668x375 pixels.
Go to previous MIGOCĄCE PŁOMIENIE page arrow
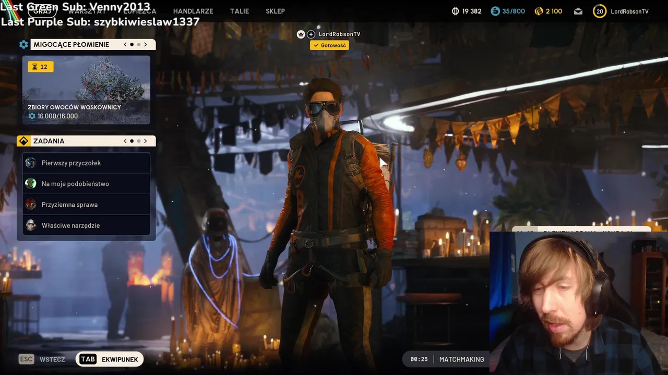click(x=125, y=45)
